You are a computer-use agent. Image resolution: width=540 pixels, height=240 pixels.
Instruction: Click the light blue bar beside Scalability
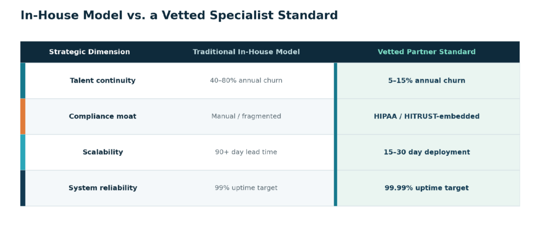click(23, 152)
